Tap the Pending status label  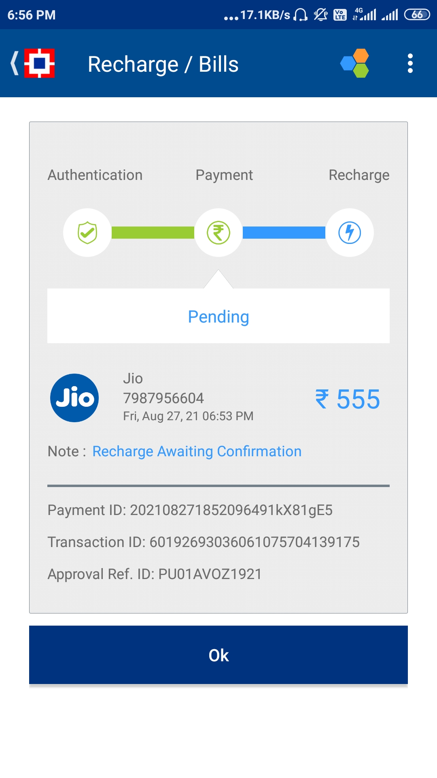pos(218,316)
